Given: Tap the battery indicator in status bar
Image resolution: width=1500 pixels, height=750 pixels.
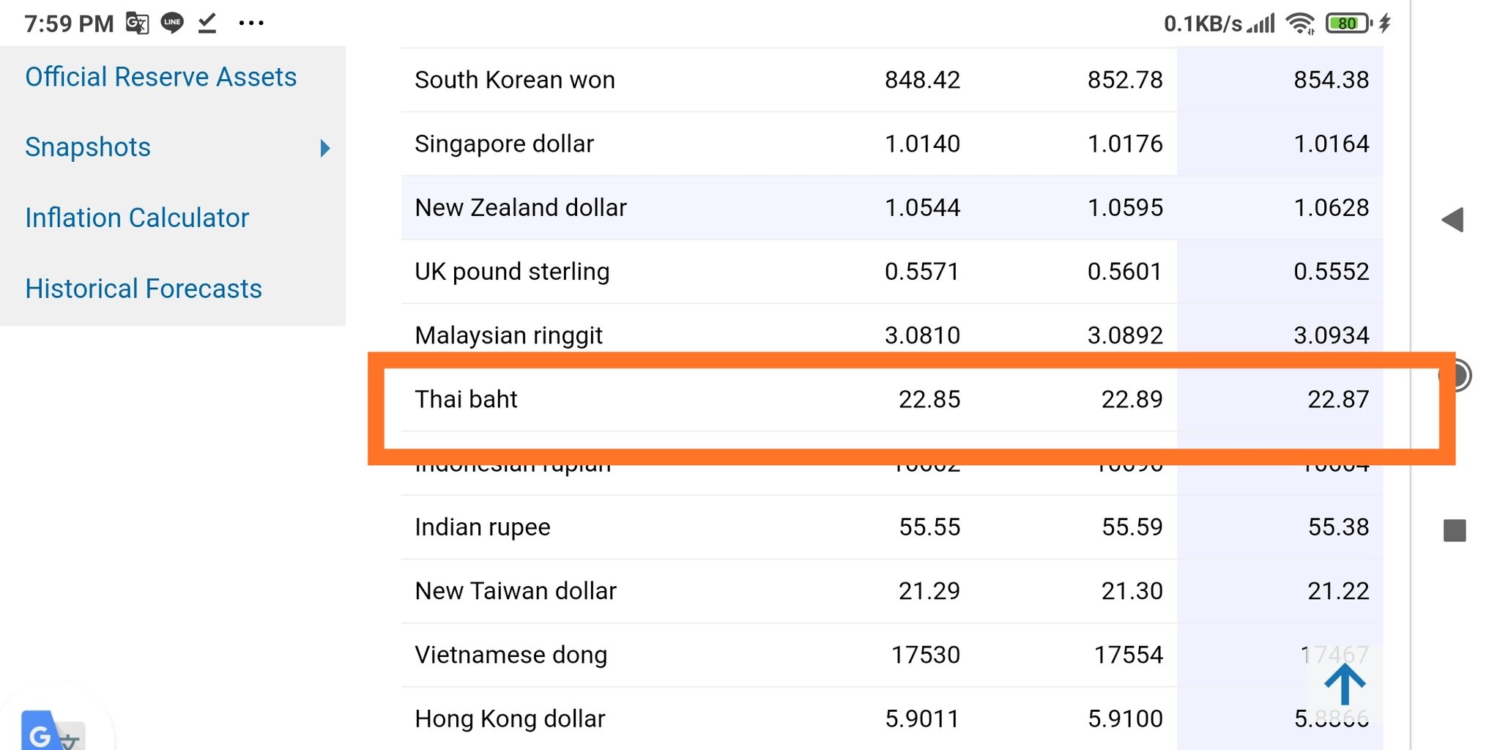Looking at the screenshot, I should tap(1348, 23).
